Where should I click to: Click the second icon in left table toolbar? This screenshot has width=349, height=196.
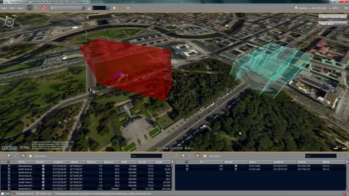tap(10, 156)
